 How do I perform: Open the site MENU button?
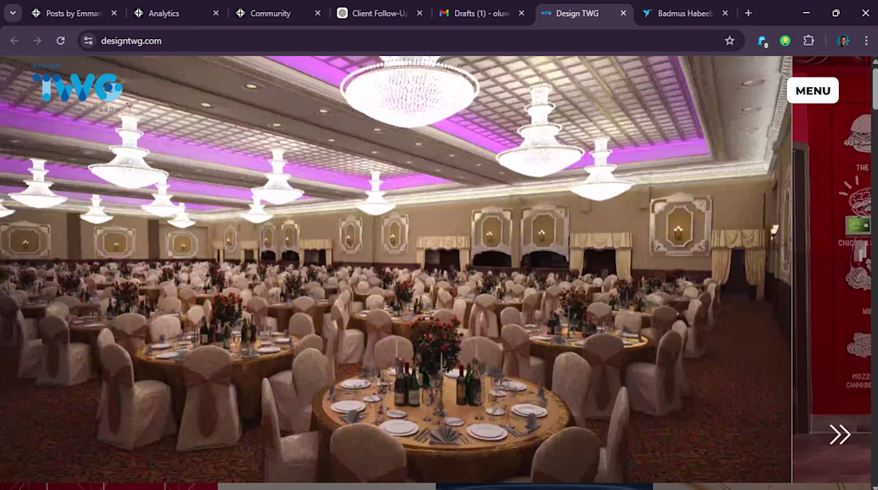click(813, 91)
